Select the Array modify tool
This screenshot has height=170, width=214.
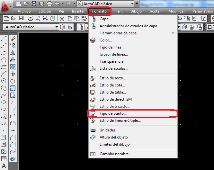(x=13, y=67)
